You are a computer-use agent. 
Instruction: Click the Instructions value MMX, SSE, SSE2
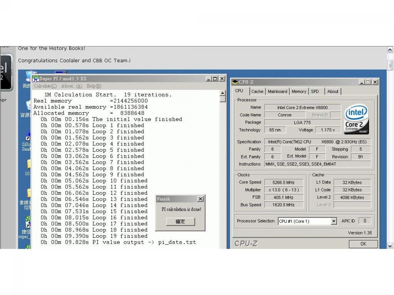(x=318, y=164)
